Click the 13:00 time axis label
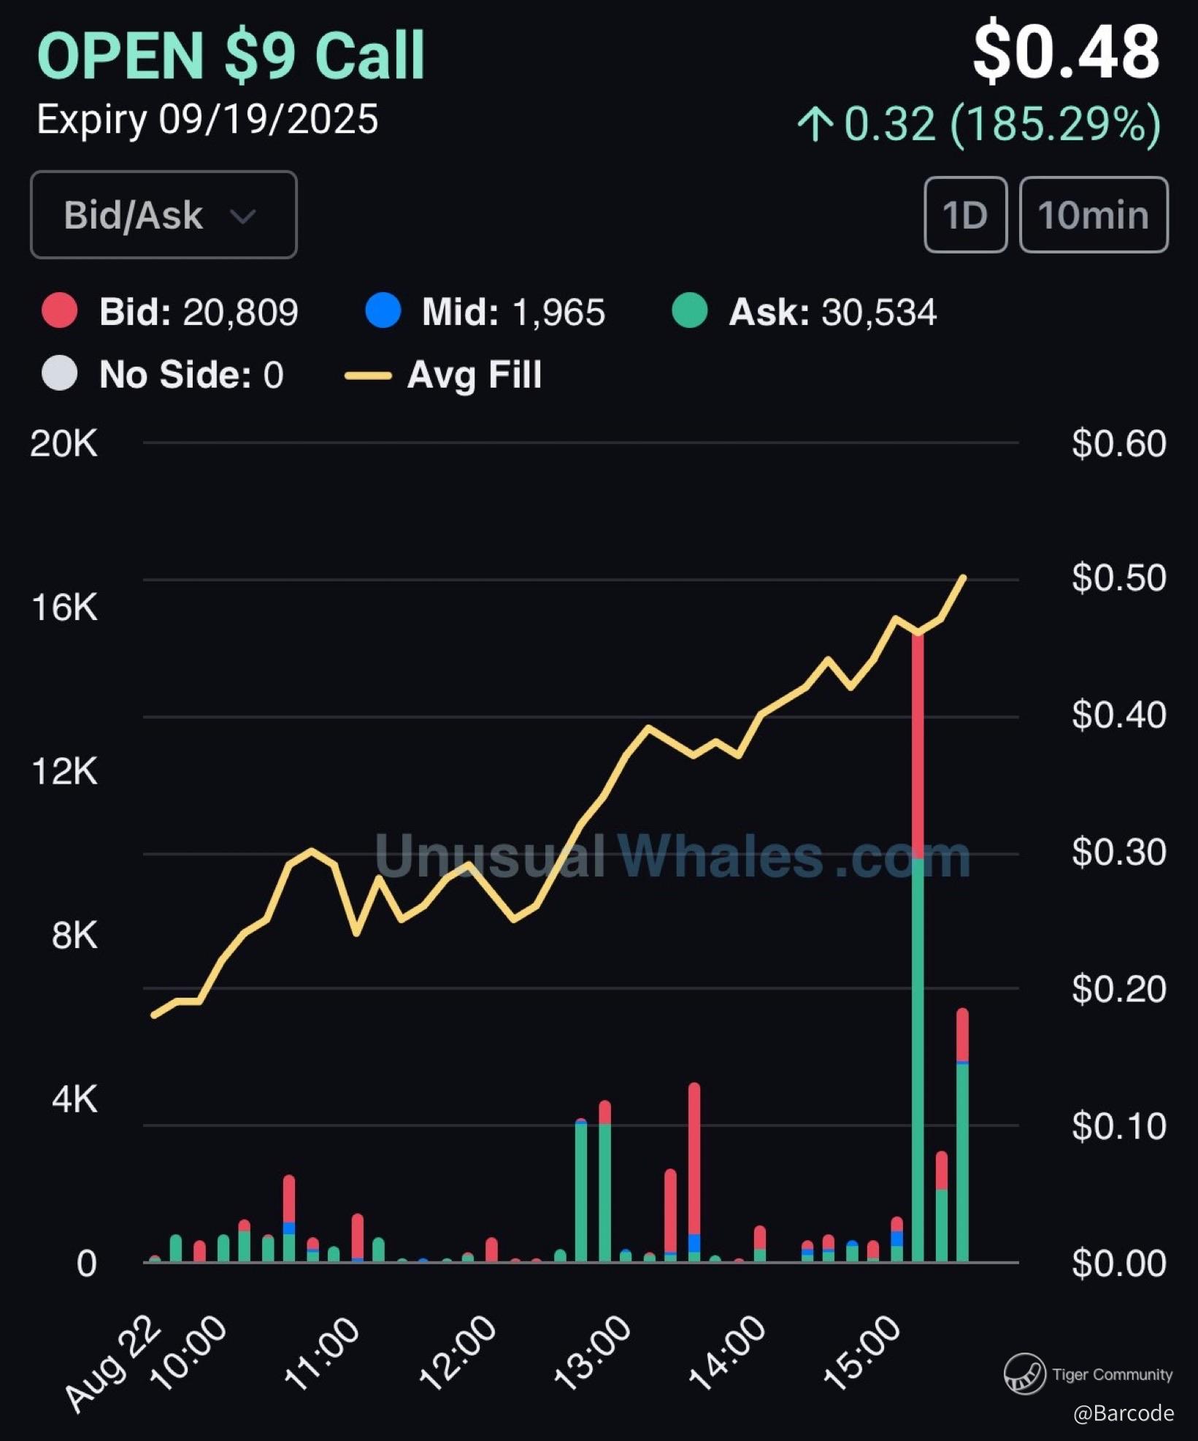 click(x=593, y=1353)
